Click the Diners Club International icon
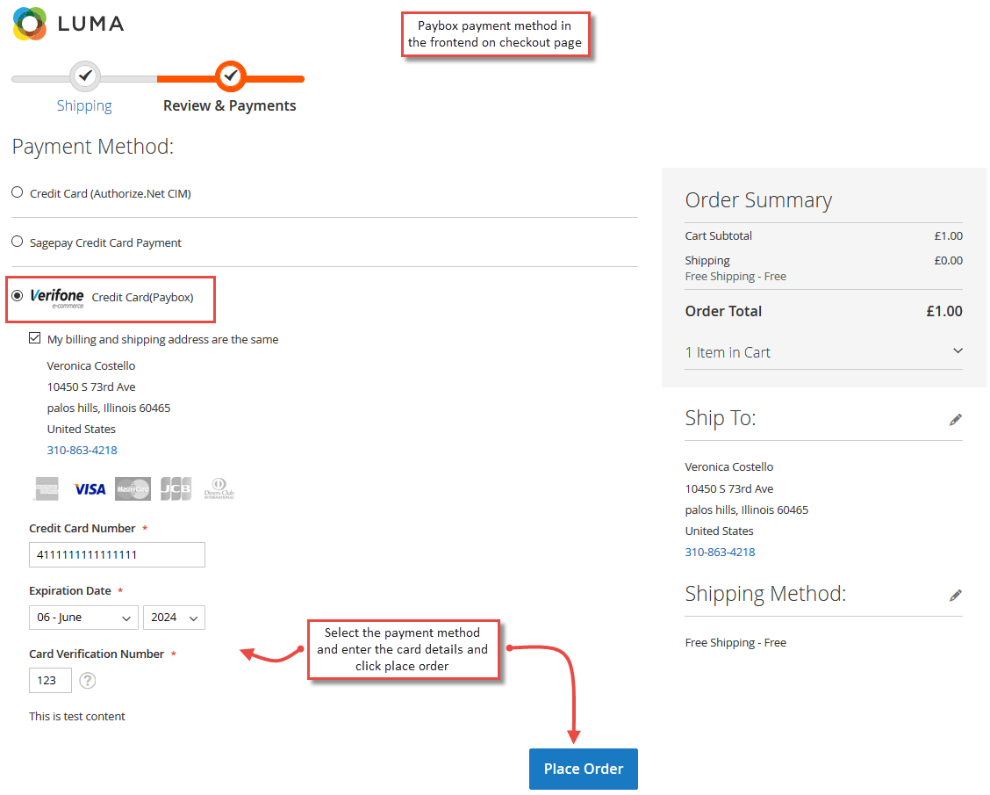Image resolution: width=990 pixels, height=795 pixels. (x=219, y=488)
